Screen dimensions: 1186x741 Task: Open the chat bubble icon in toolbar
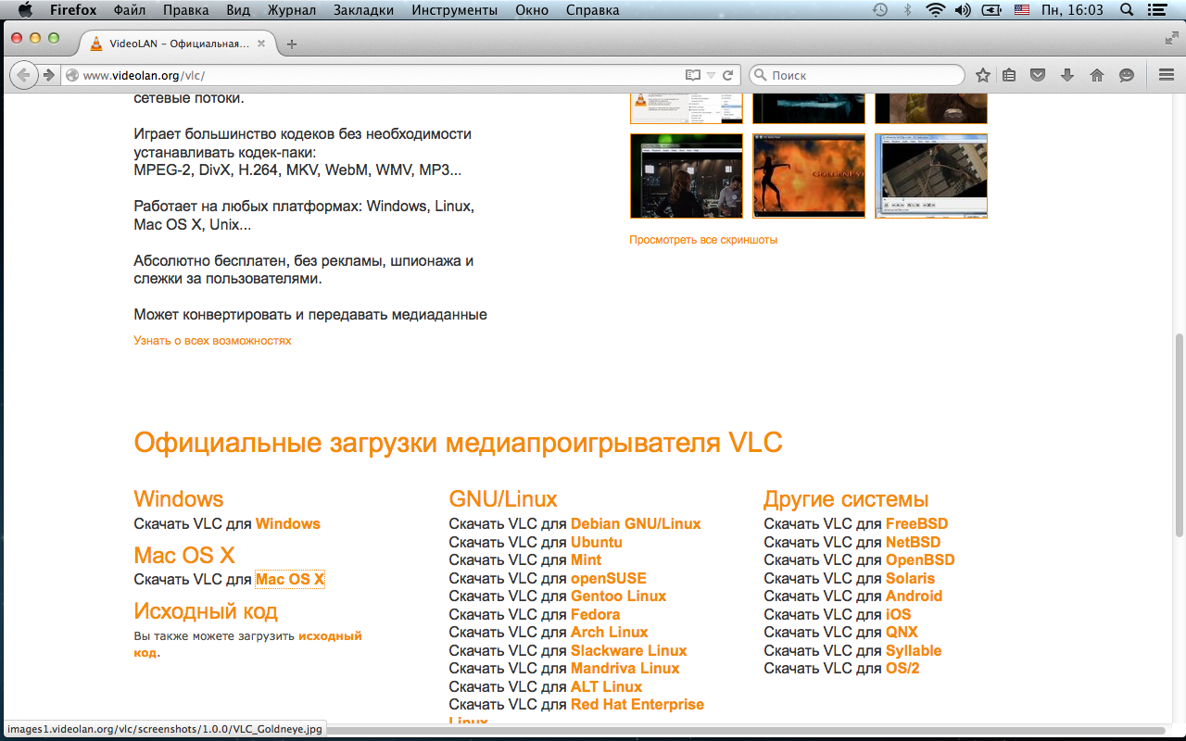[x=1127, y=75]
